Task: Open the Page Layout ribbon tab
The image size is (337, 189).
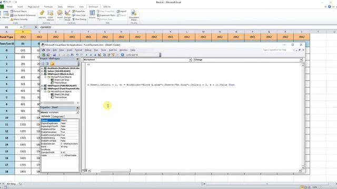Action: (x=34, y=7)
